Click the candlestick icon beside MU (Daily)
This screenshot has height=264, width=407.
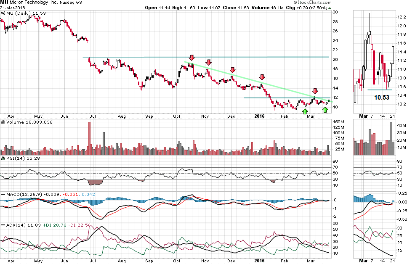point(3,13)
